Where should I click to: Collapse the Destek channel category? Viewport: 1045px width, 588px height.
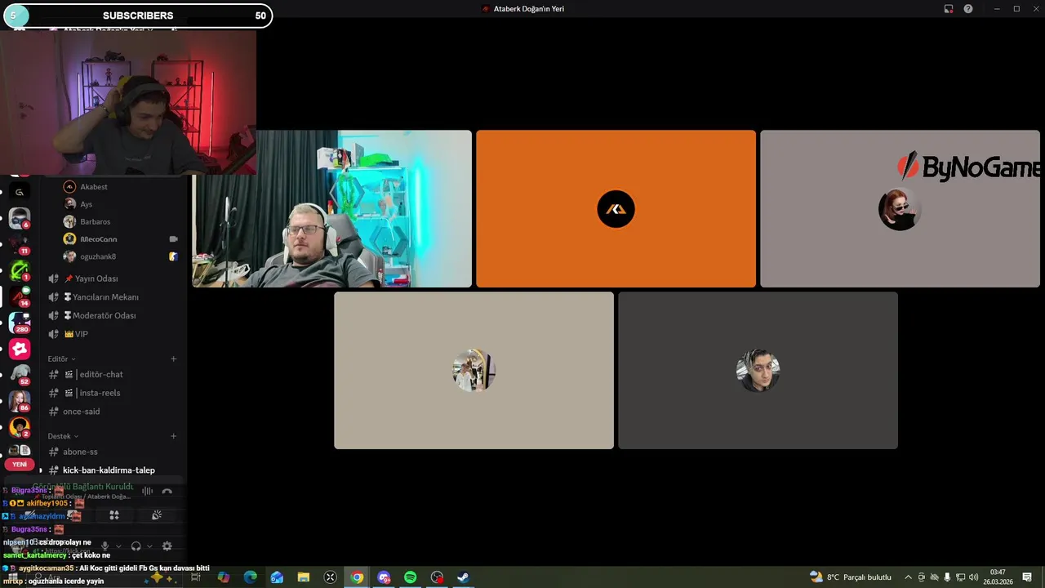63,436
